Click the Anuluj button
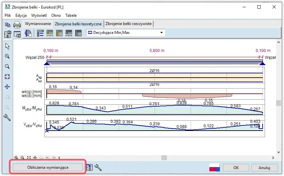This screenshot has height=176, width=284. point(264,167)
